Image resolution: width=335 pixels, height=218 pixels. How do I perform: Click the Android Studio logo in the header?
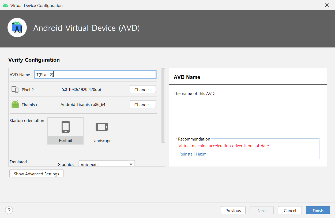click(x=17, y=28)
